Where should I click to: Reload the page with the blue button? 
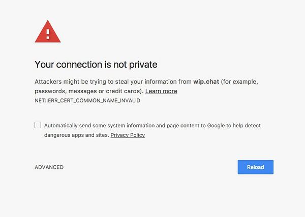click(x=255, y=167)
